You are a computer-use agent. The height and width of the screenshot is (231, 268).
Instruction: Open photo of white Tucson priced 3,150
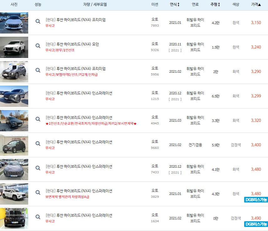point(14,23)
